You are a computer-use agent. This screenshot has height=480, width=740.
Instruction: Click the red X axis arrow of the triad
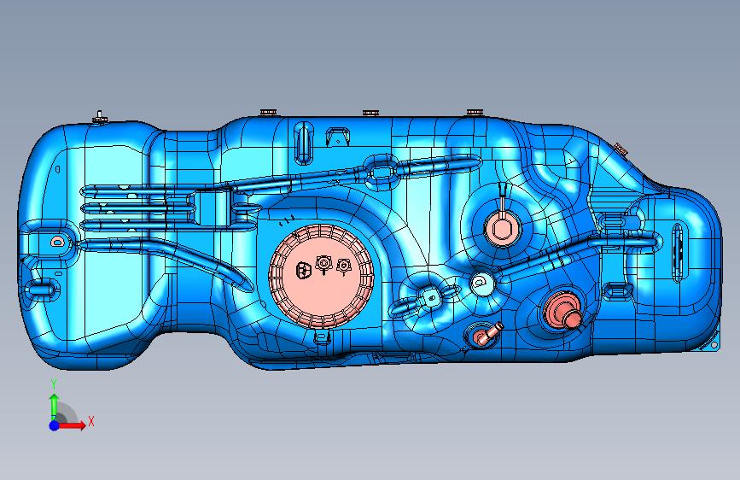72,425
